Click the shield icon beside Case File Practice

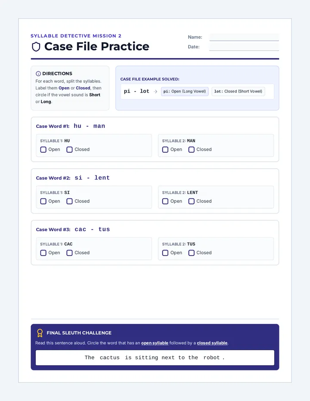click(x=36, y=47)
